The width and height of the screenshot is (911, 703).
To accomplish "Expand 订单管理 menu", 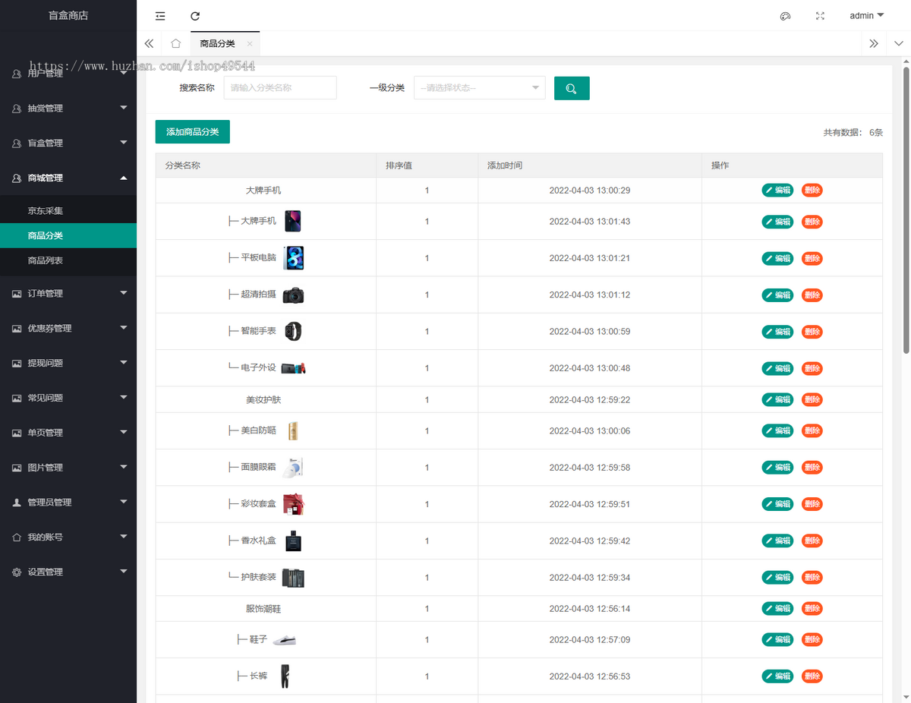I will click(68, 294).
